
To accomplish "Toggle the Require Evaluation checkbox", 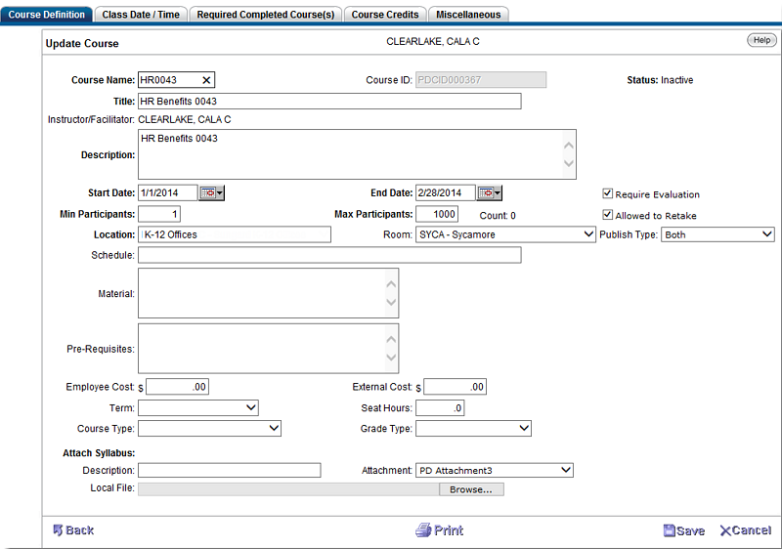I will pos(608,193).
